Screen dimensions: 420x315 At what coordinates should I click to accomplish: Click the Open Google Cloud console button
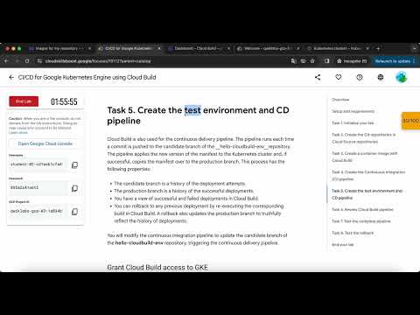[x=45, y=143]
